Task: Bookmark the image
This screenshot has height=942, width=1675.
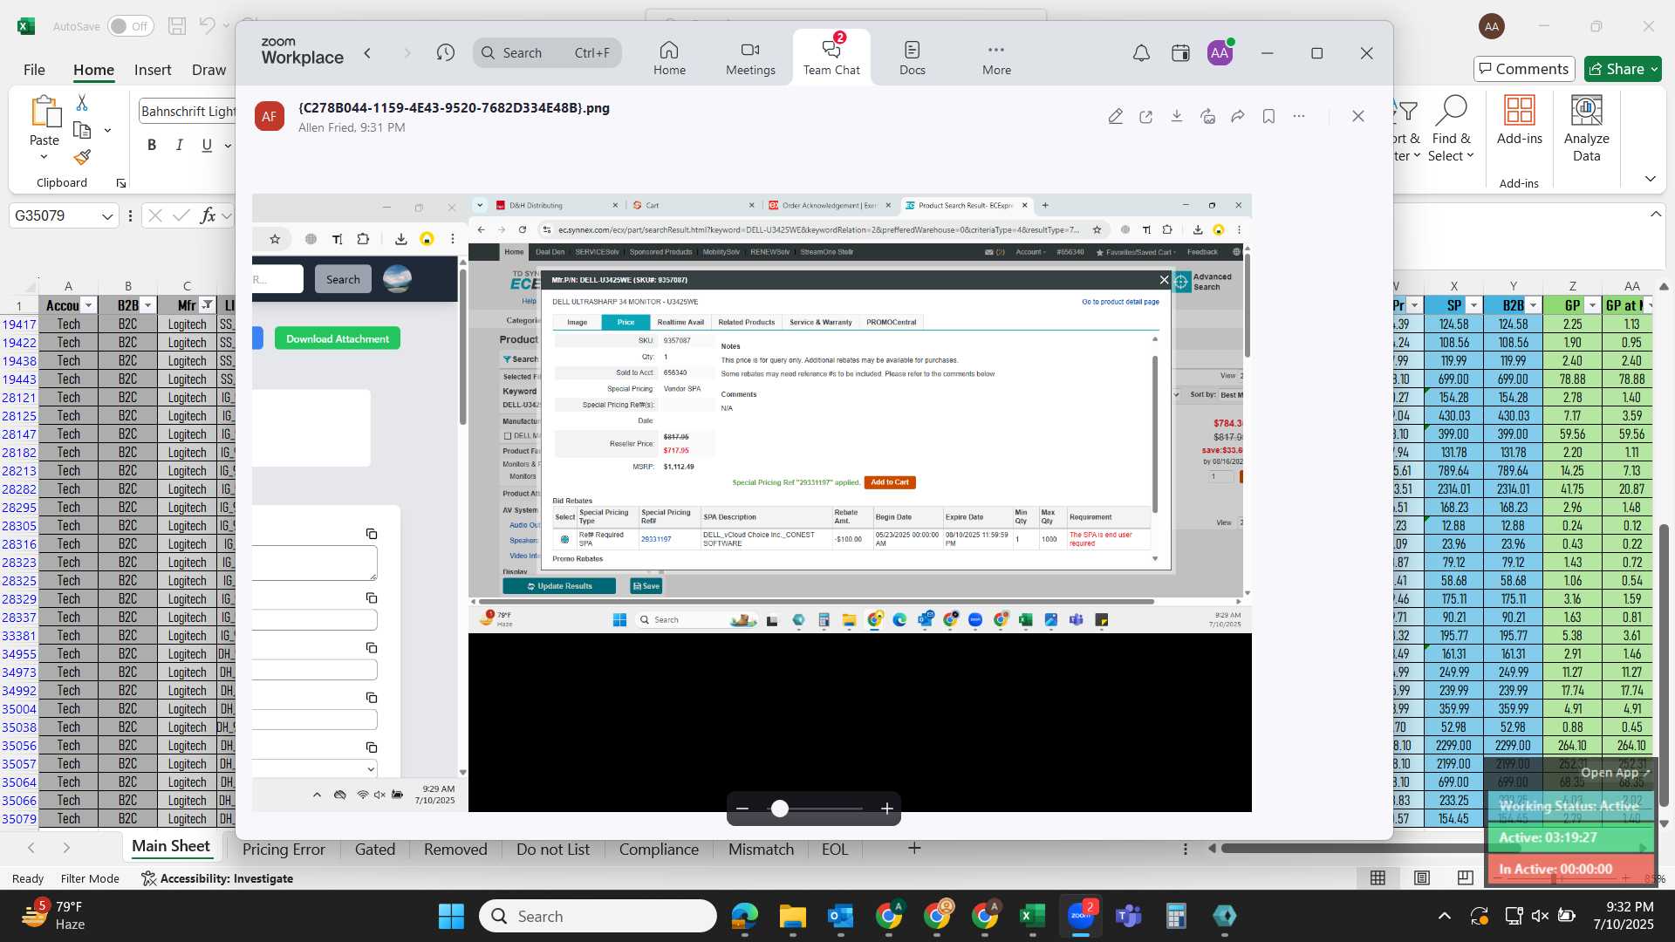Action: [x=1268, y=116]
